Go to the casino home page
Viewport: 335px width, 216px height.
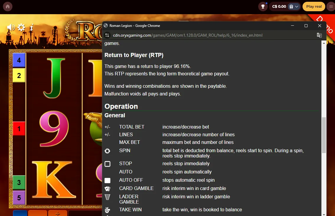[8, 7]
